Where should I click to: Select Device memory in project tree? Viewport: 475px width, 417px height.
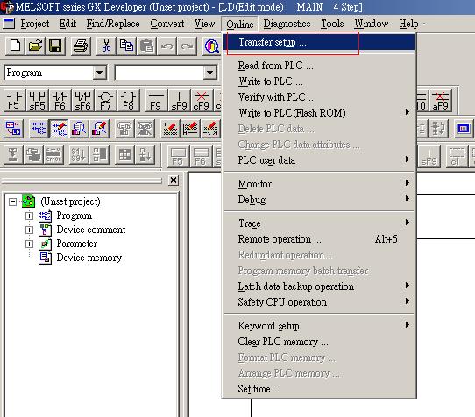[x=89, y=258]
